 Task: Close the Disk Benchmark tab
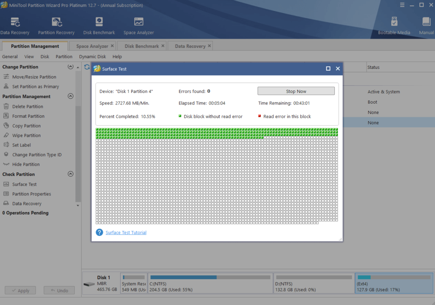163,46
